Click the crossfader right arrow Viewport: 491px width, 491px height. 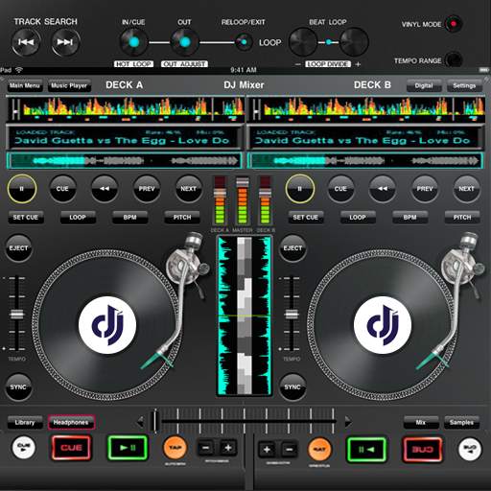[x=348, y=422]
